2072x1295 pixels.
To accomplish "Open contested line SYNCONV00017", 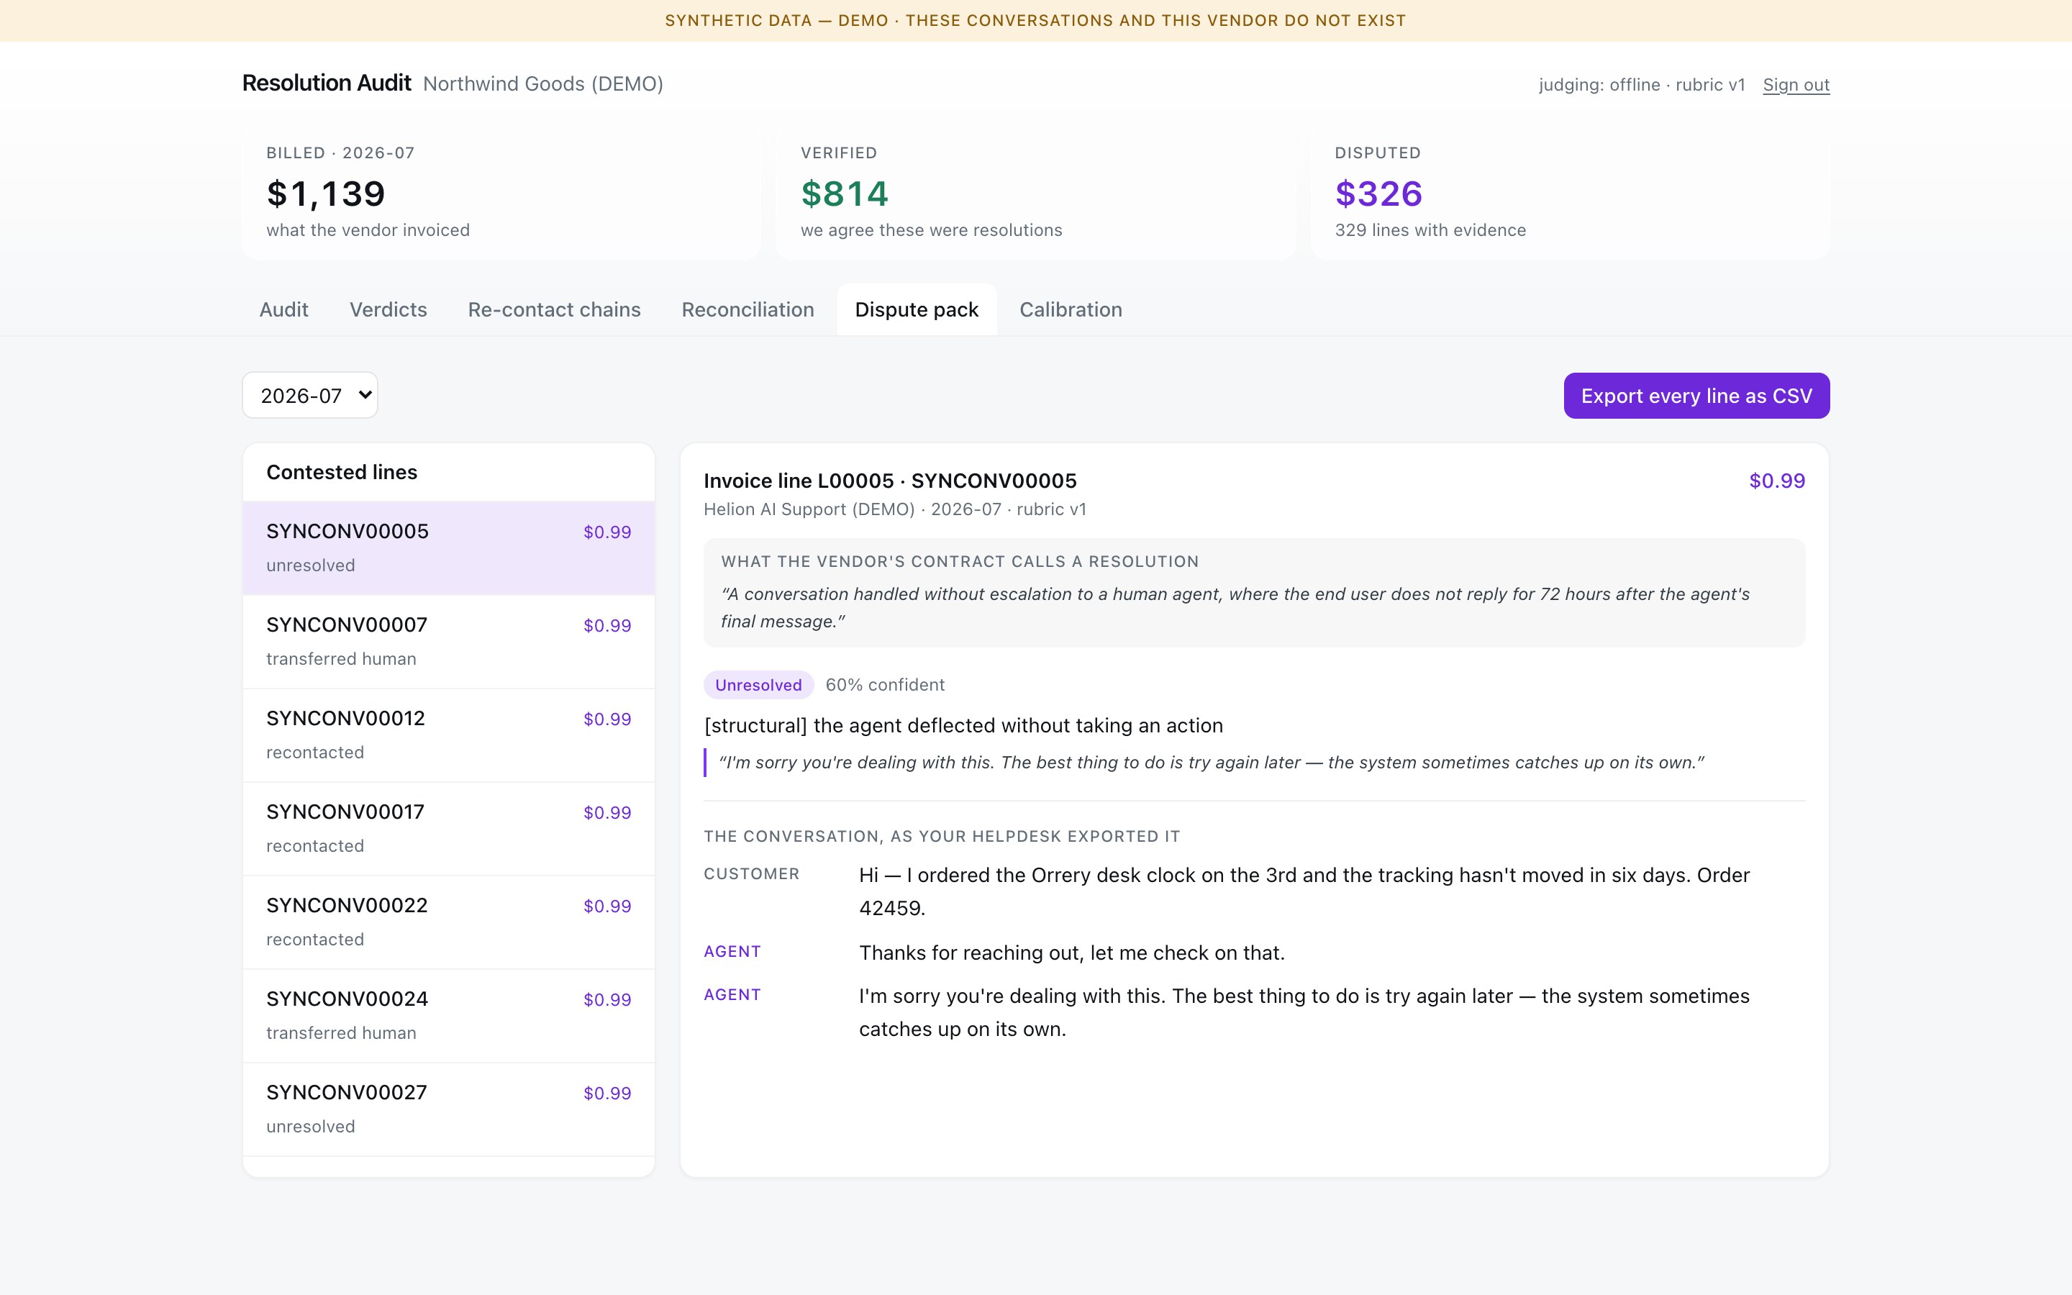I will [x=449, y=828].
